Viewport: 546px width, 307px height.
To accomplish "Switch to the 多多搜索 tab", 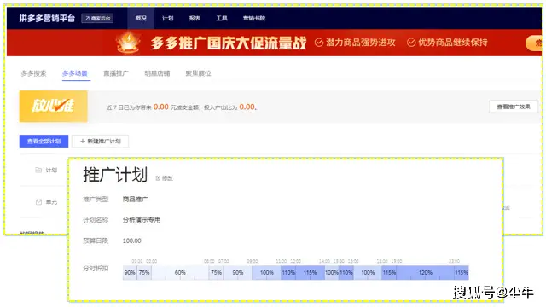I will click(x=33, y=73).
